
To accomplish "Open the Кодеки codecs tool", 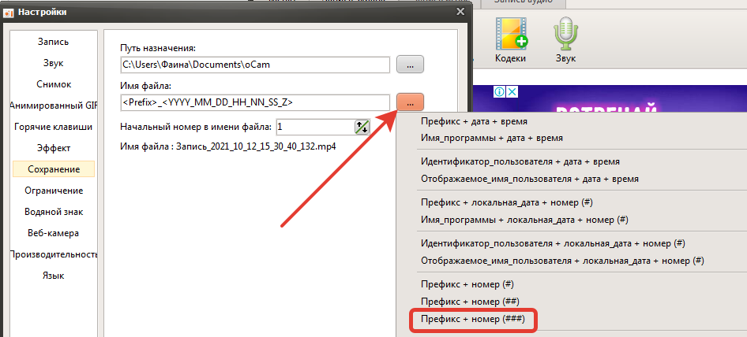I will pyautogui.click(x=511, y=39).
